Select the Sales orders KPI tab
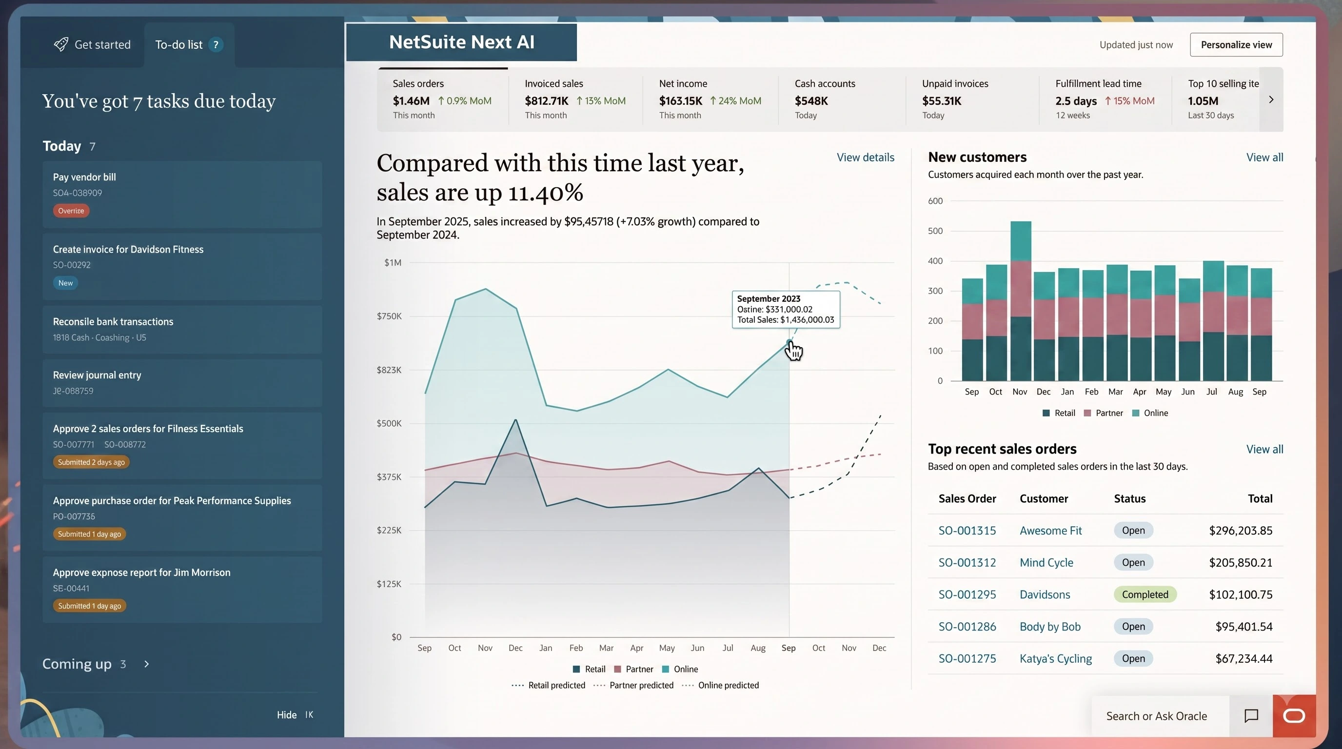The image size is (1342, 749). click(x=443, y=99)
